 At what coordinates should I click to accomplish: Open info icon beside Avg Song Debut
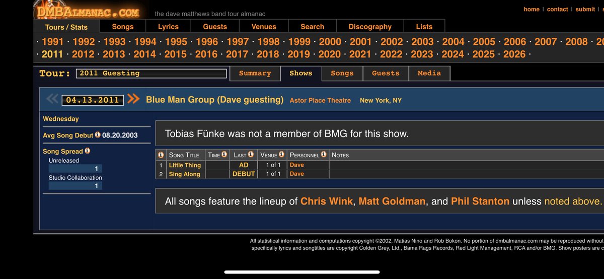pos(98,135)
